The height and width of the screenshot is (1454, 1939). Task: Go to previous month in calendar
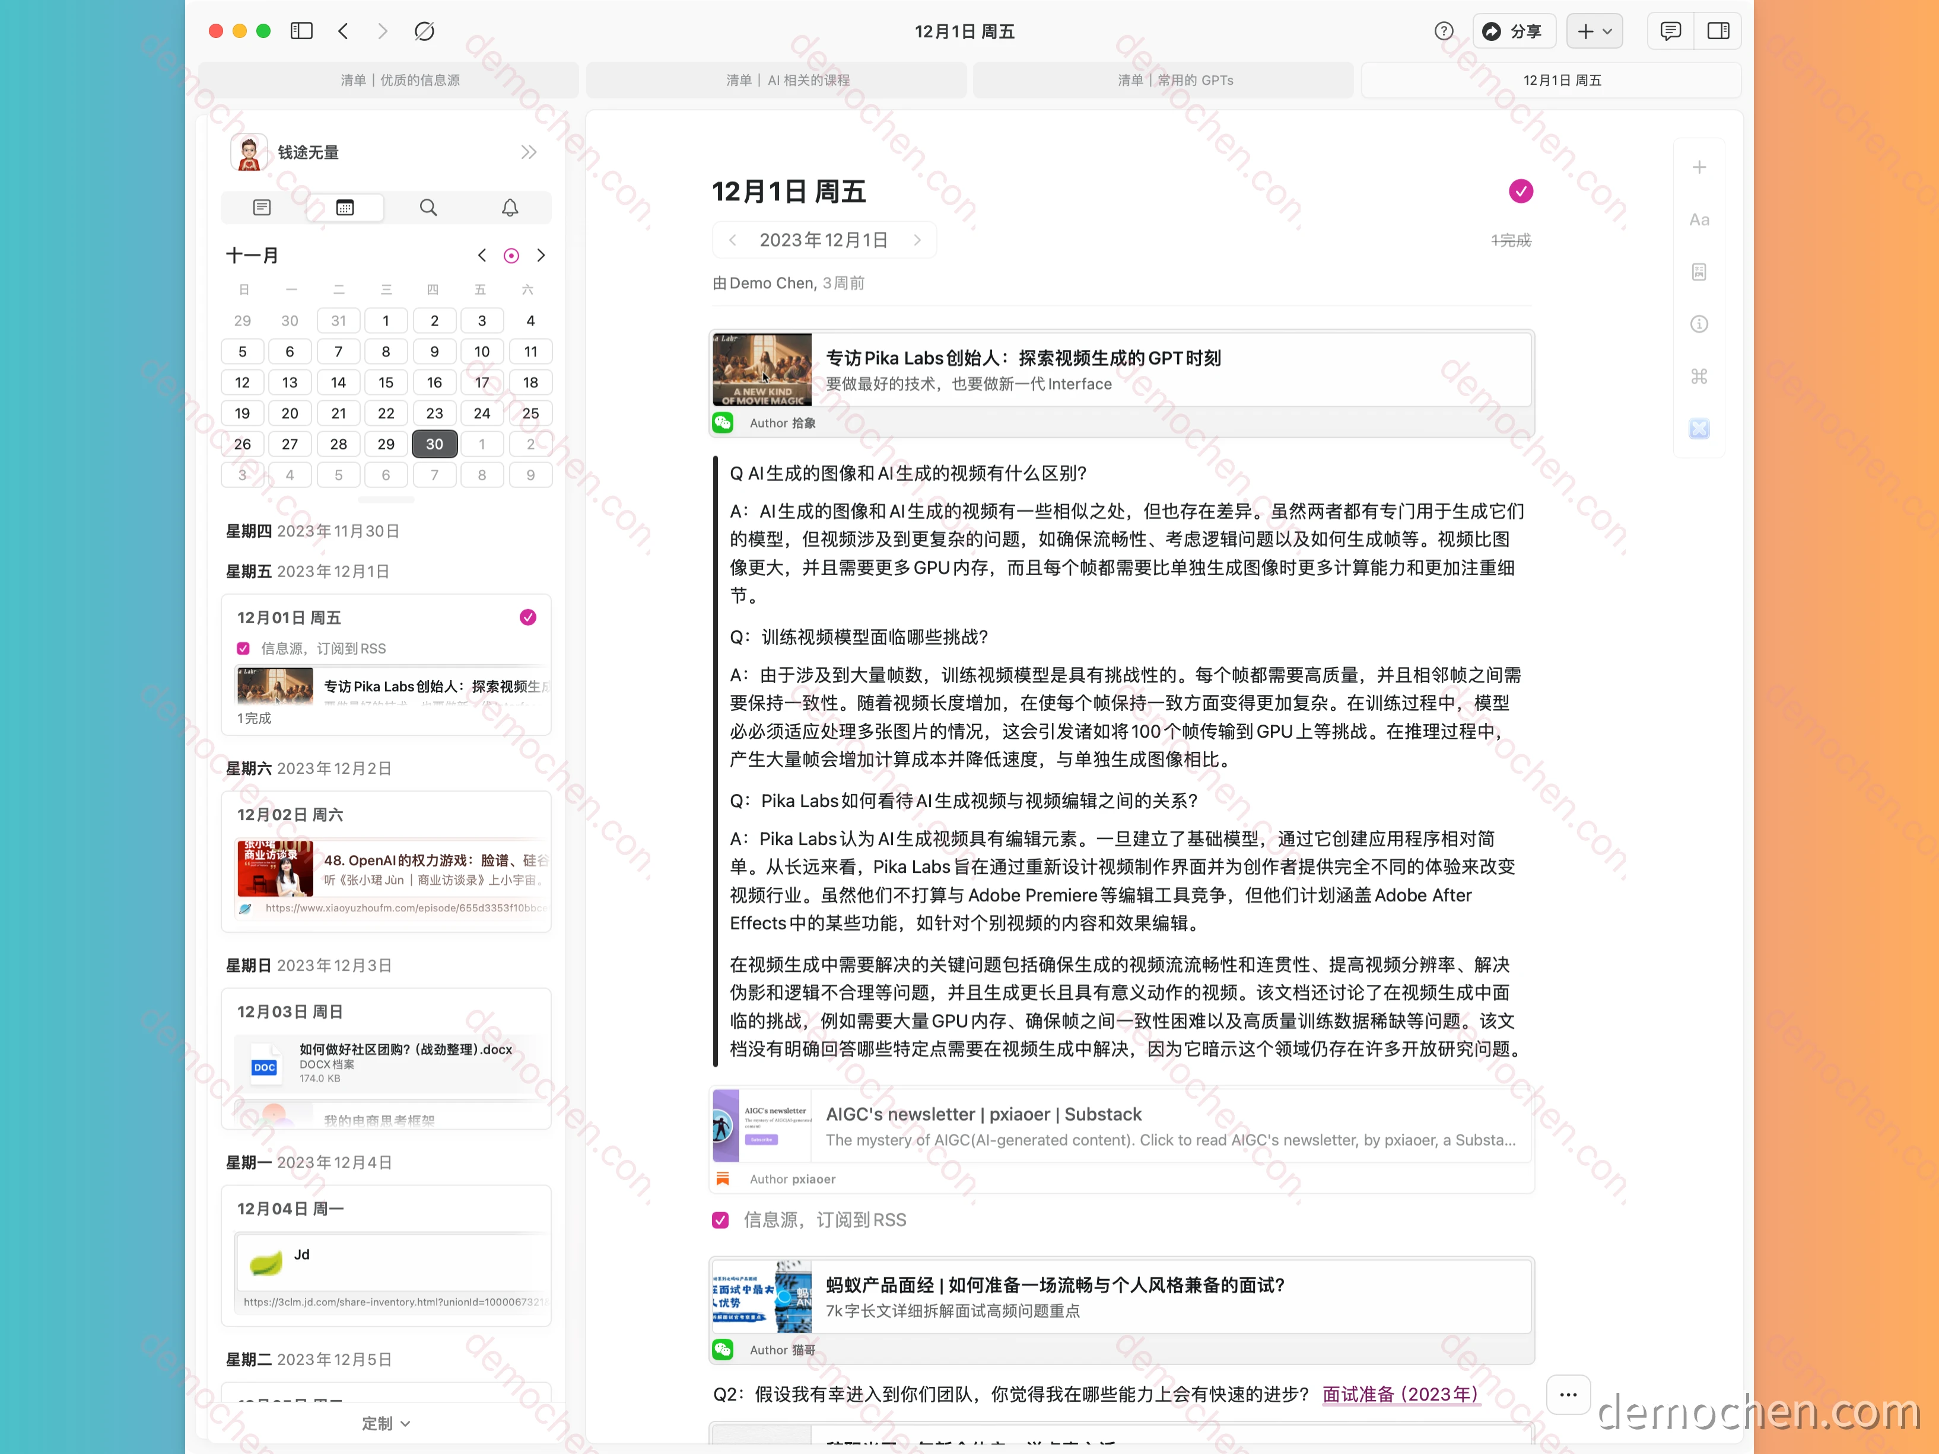482,256
